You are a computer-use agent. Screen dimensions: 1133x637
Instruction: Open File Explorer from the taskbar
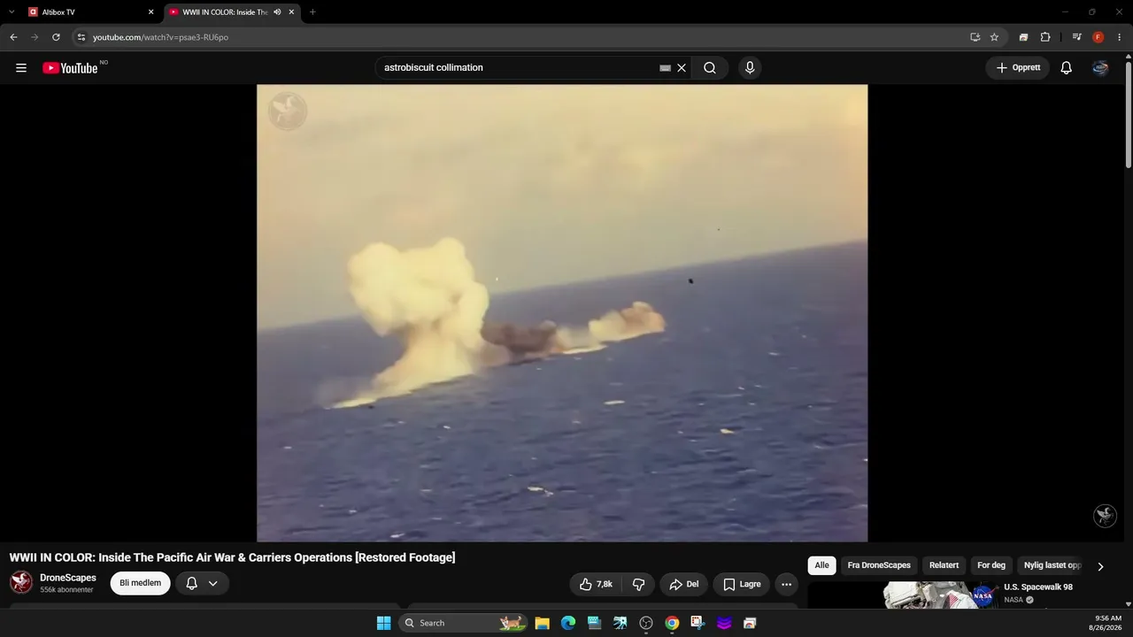coord(543,623)
